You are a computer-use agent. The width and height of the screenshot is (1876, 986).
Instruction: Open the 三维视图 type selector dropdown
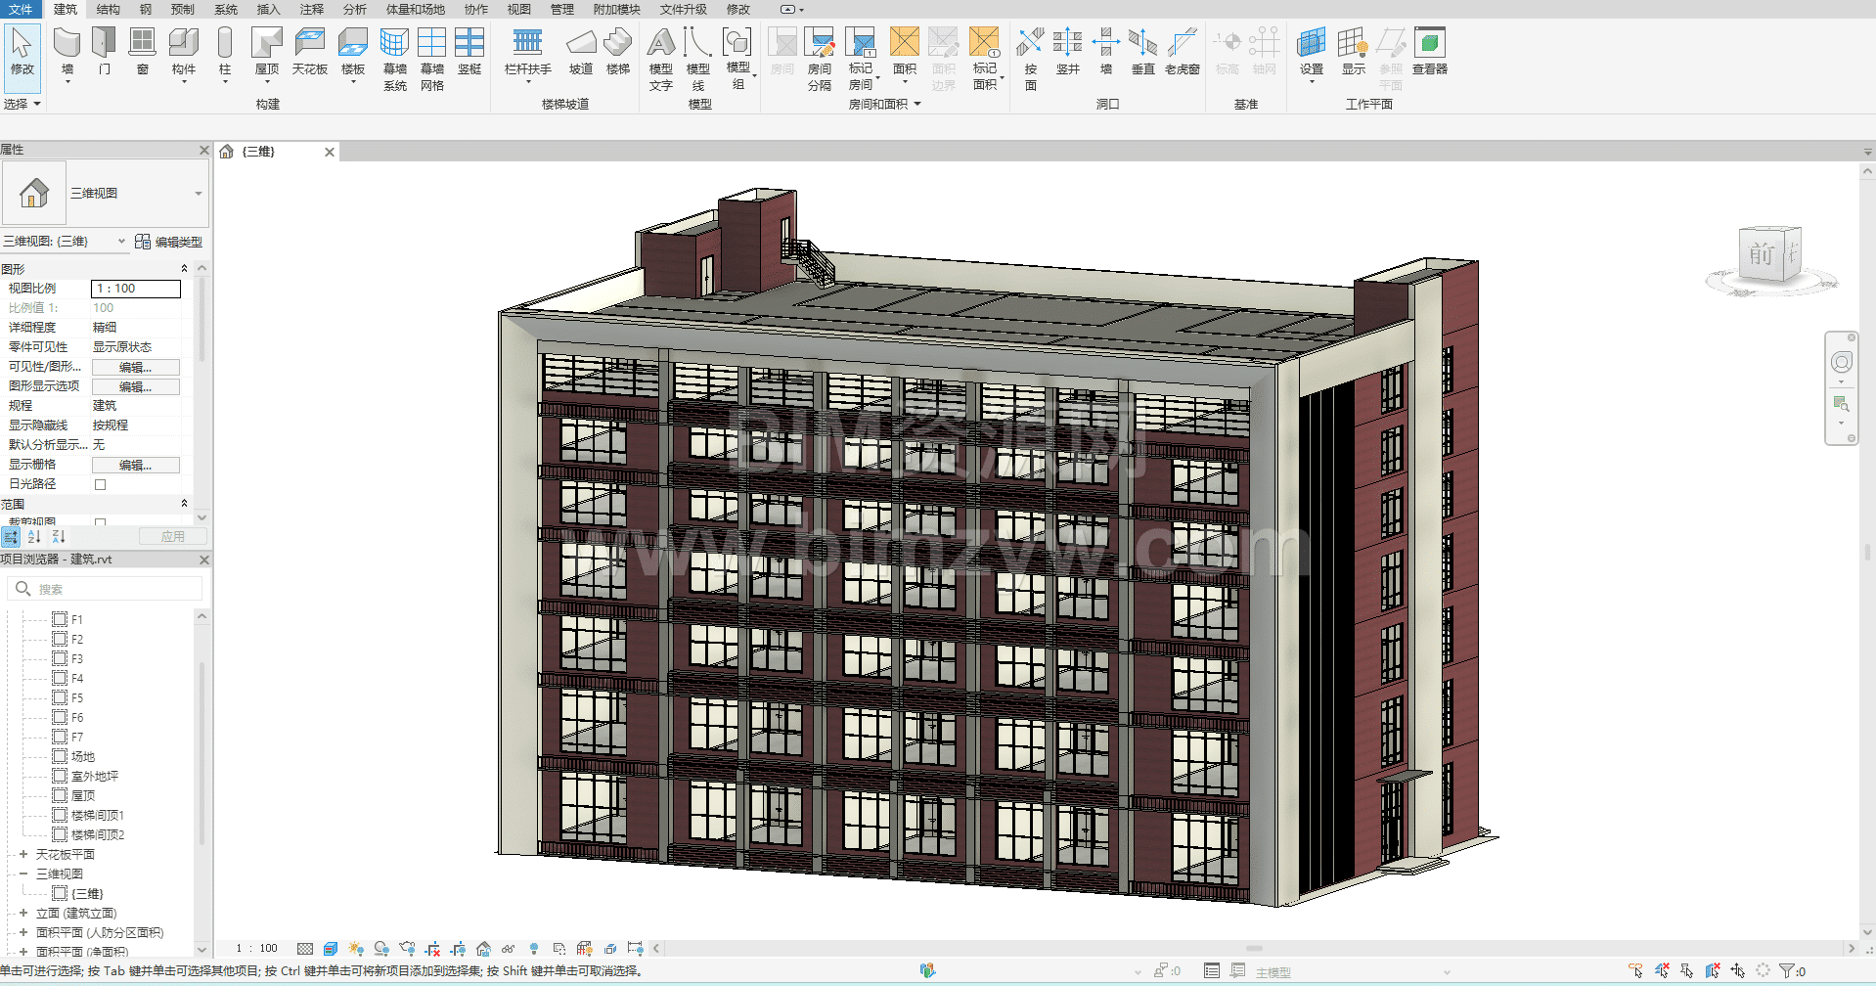[x=198, y=194]
